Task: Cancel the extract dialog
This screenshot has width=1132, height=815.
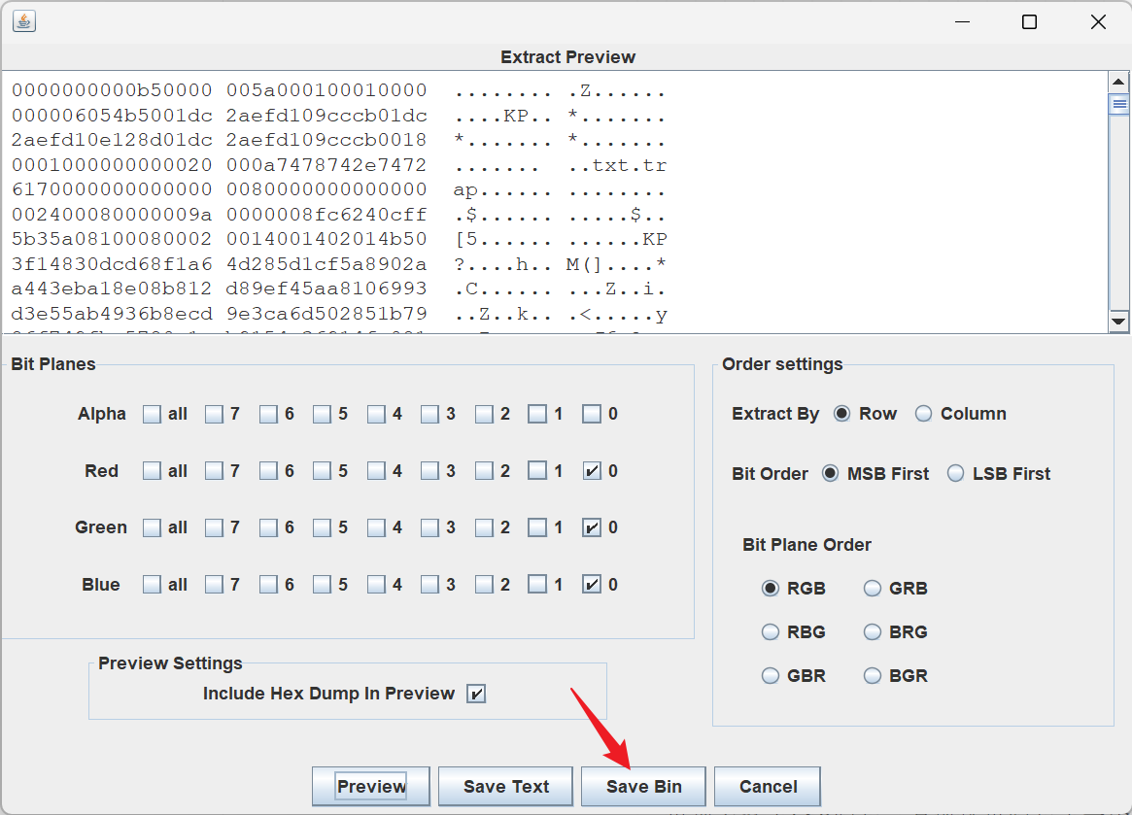Action: pos(768,786)
